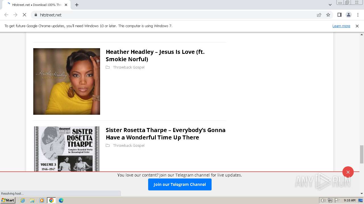Click the scrollbar down arrow
Image resolution: width=364 pixels, height=204 pixels.
point(362,194)
